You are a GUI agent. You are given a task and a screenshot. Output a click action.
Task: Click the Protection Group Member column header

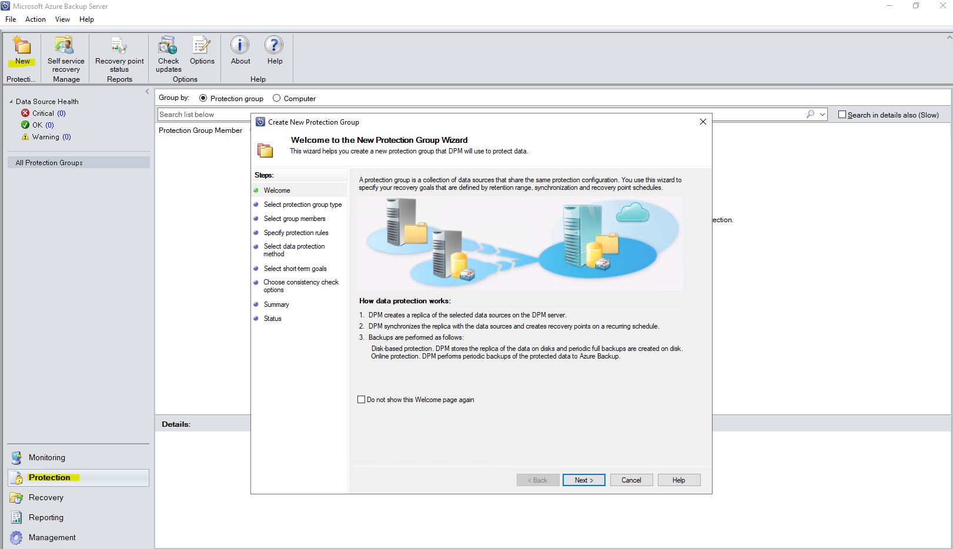click(x=200, y=130)
